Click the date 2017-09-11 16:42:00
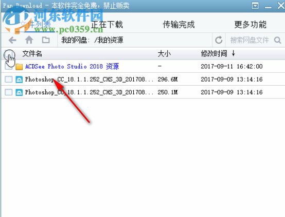 pyautogui.click(x=231, y=66)
